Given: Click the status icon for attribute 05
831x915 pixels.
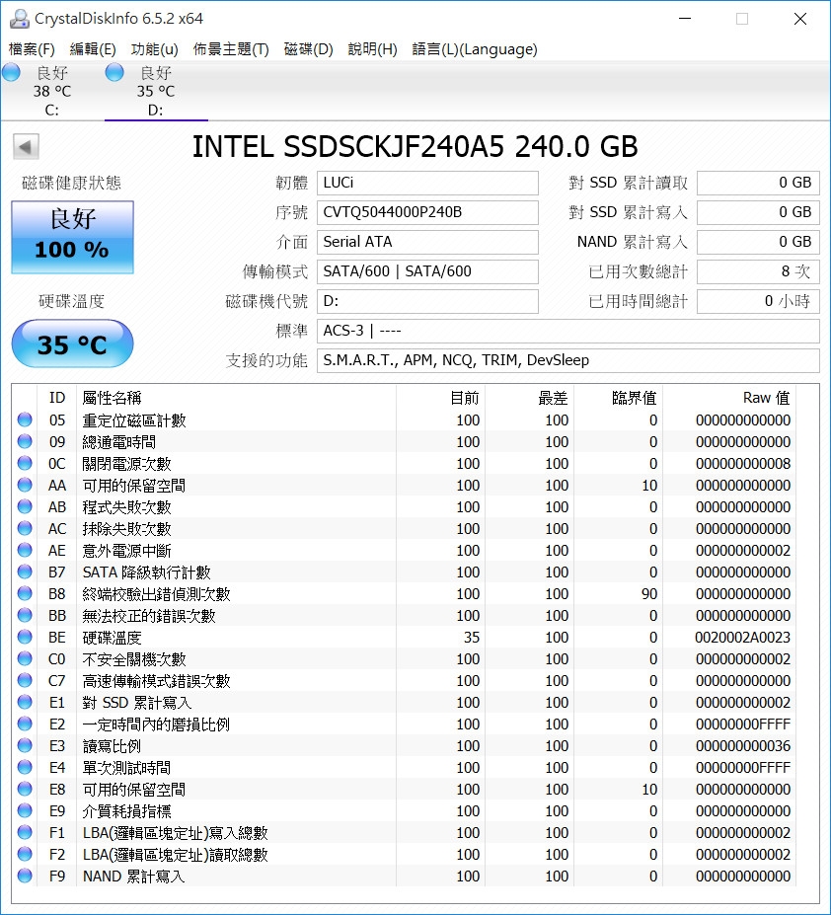Looking at the screenshot, I should [x=25, y=419].
